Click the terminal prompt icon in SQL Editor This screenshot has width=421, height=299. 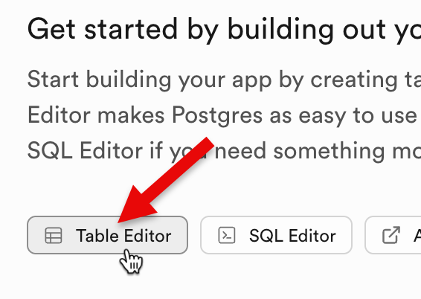tap(227, 235)
